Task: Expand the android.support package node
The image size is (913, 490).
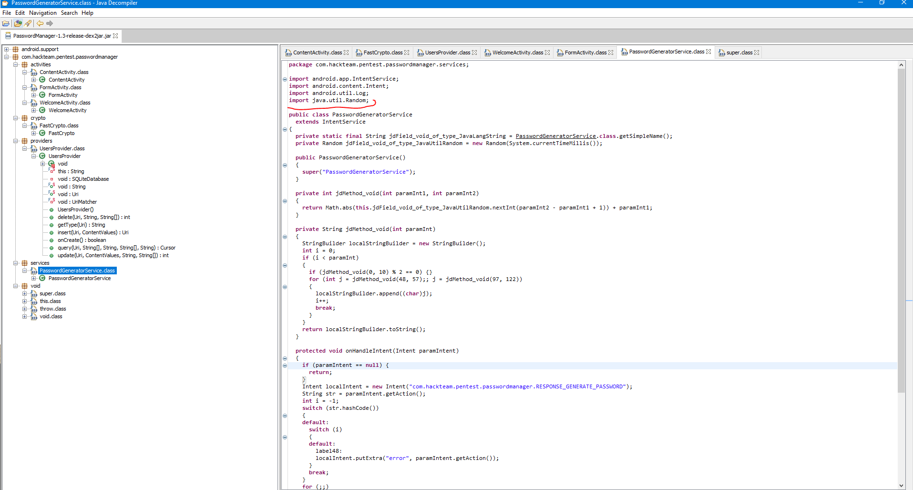Action: (7, 49)
